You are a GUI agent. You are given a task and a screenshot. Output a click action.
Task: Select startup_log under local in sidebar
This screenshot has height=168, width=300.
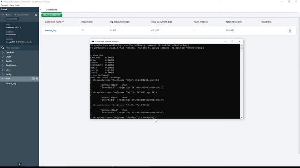click(11, 84)
